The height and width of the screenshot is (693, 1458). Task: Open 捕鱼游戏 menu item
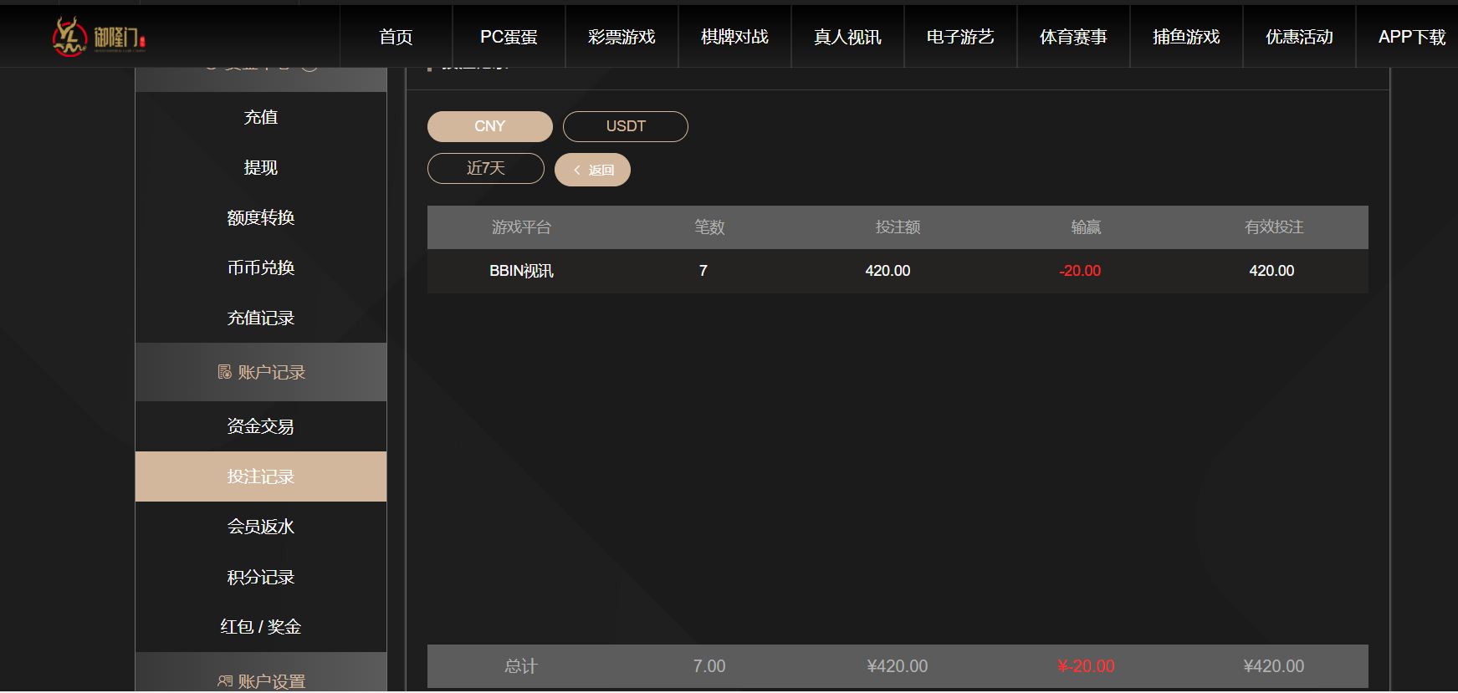(1186, 37)
